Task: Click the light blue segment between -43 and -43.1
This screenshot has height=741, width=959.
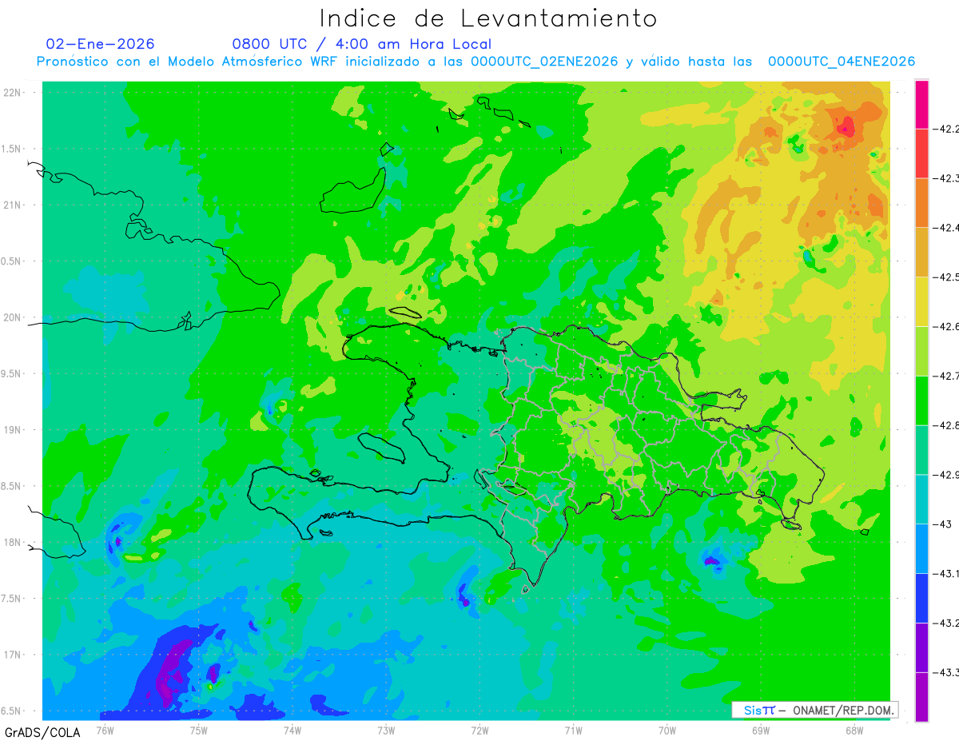Action: point(921,549)
